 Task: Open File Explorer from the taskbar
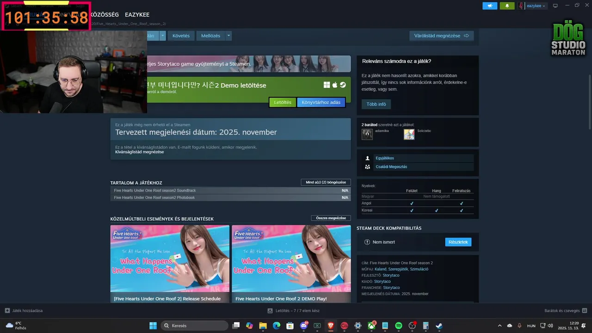(x=263, y=326)
